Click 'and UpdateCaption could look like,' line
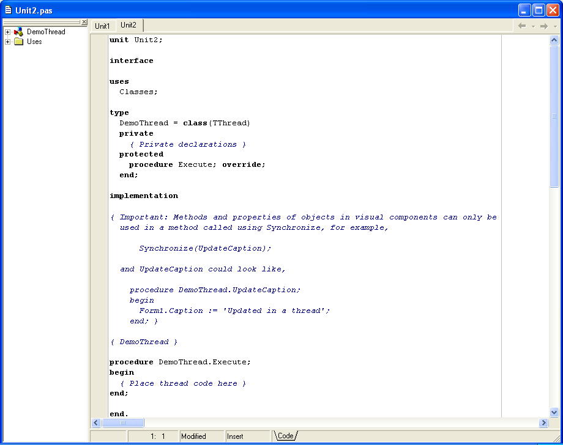 click(203, 269)
